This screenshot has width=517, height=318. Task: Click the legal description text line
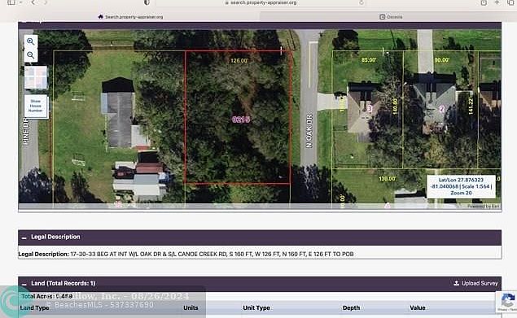[x=186, y=254]
